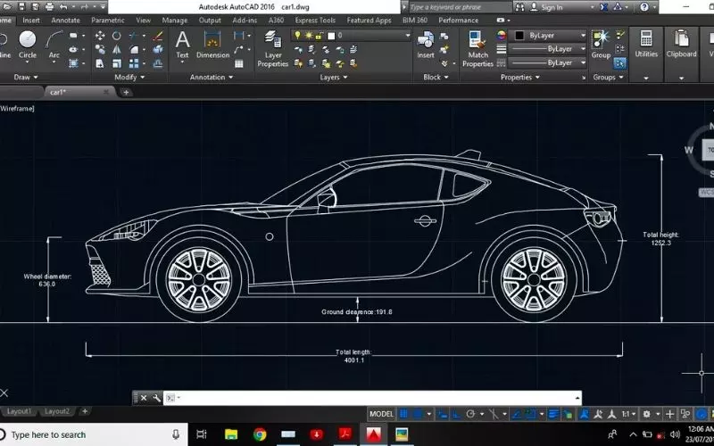This screenshot has height=446, width=714.
Task: Open Layer Properties manager
Action: click(x=273, y=49)
